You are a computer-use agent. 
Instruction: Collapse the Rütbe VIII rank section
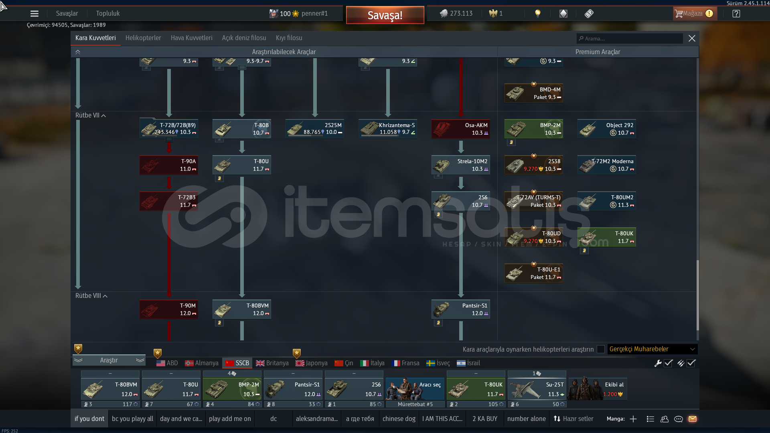point(91,296)
